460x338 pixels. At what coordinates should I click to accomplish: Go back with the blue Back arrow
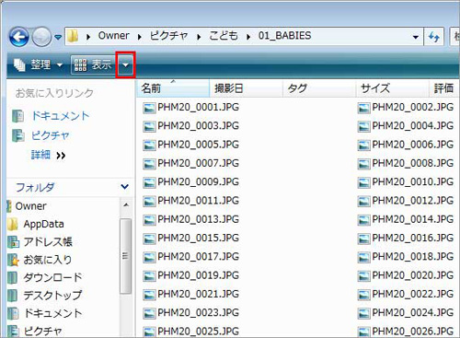click(x=19, y=37)
